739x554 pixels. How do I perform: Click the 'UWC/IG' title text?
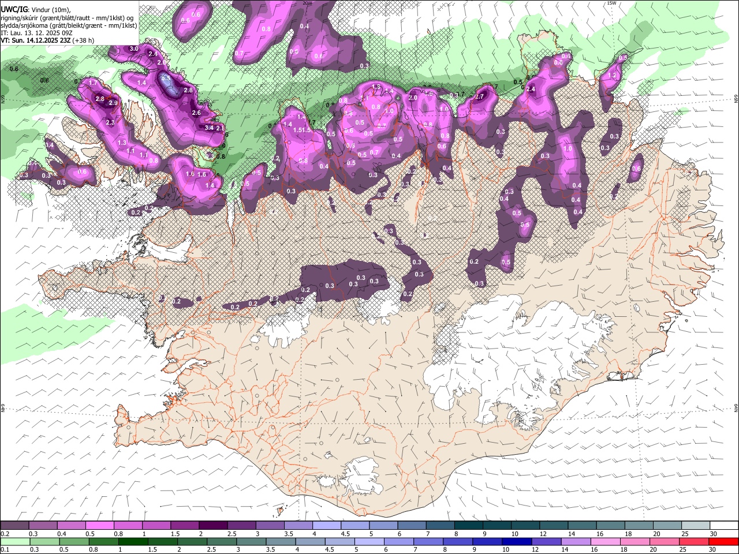[x=13, y=9]
